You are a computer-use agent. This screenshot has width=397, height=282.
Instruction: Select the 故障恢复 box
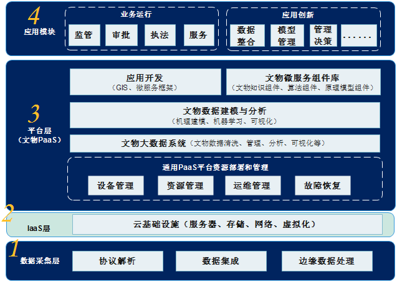point(322,186)
